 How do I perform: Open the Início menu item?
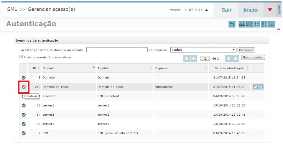(250, 10)
